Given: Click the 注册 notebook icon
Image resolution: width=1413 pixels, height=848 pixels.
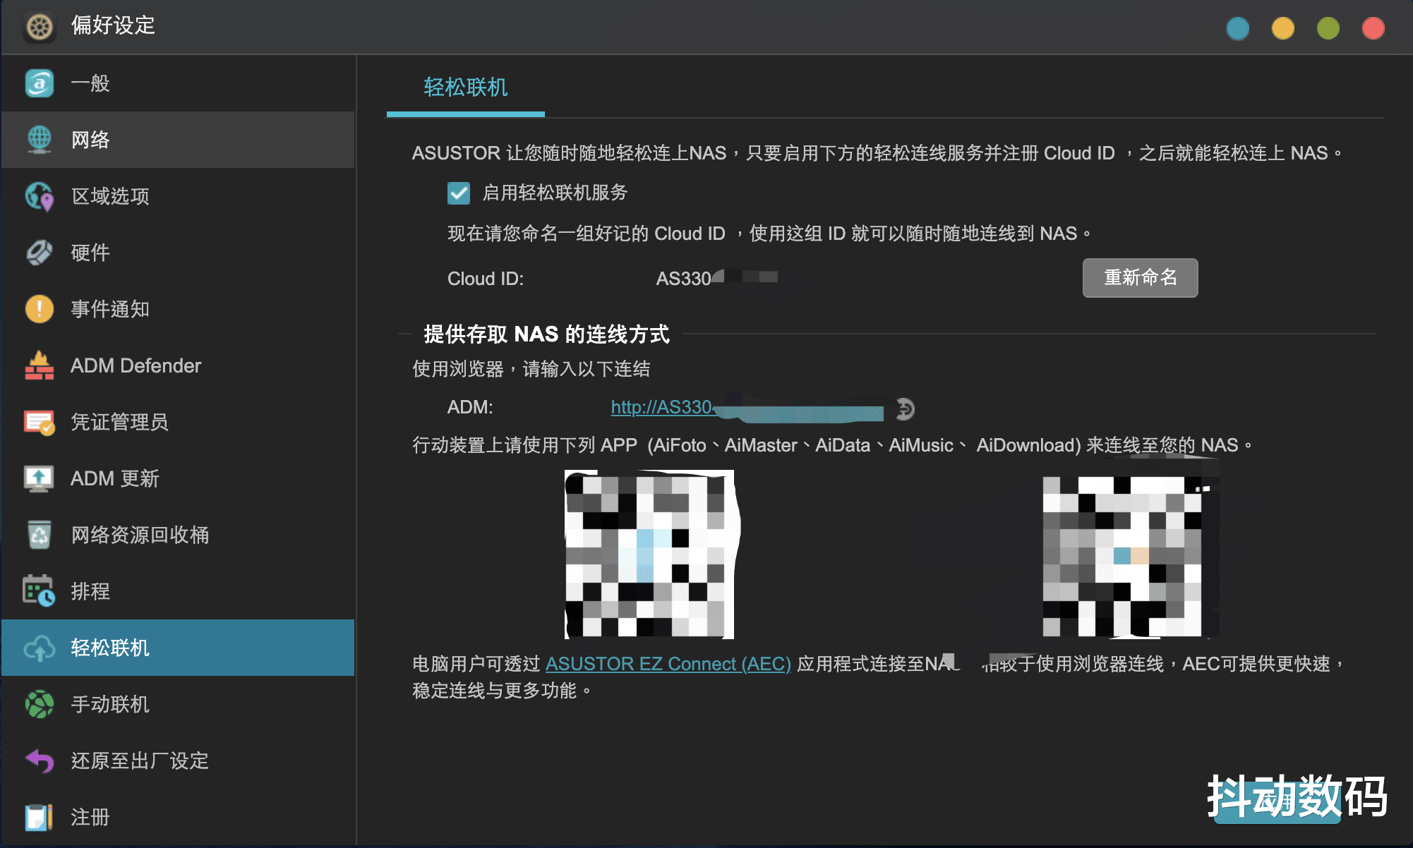Looking at the screenshot, I should (40, 817).
